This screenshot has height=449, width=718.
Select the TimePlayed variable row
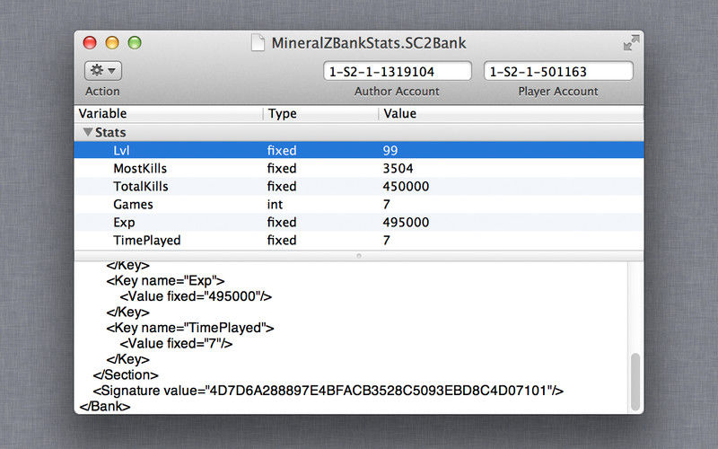tap(146, 240)
